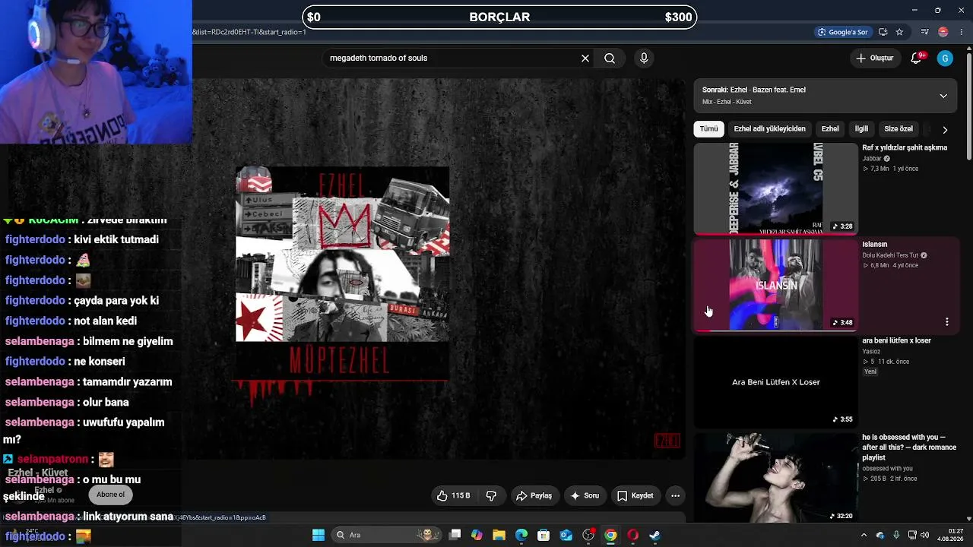Open volume control from the system tray
973x547 pixels.
[925, 535]
